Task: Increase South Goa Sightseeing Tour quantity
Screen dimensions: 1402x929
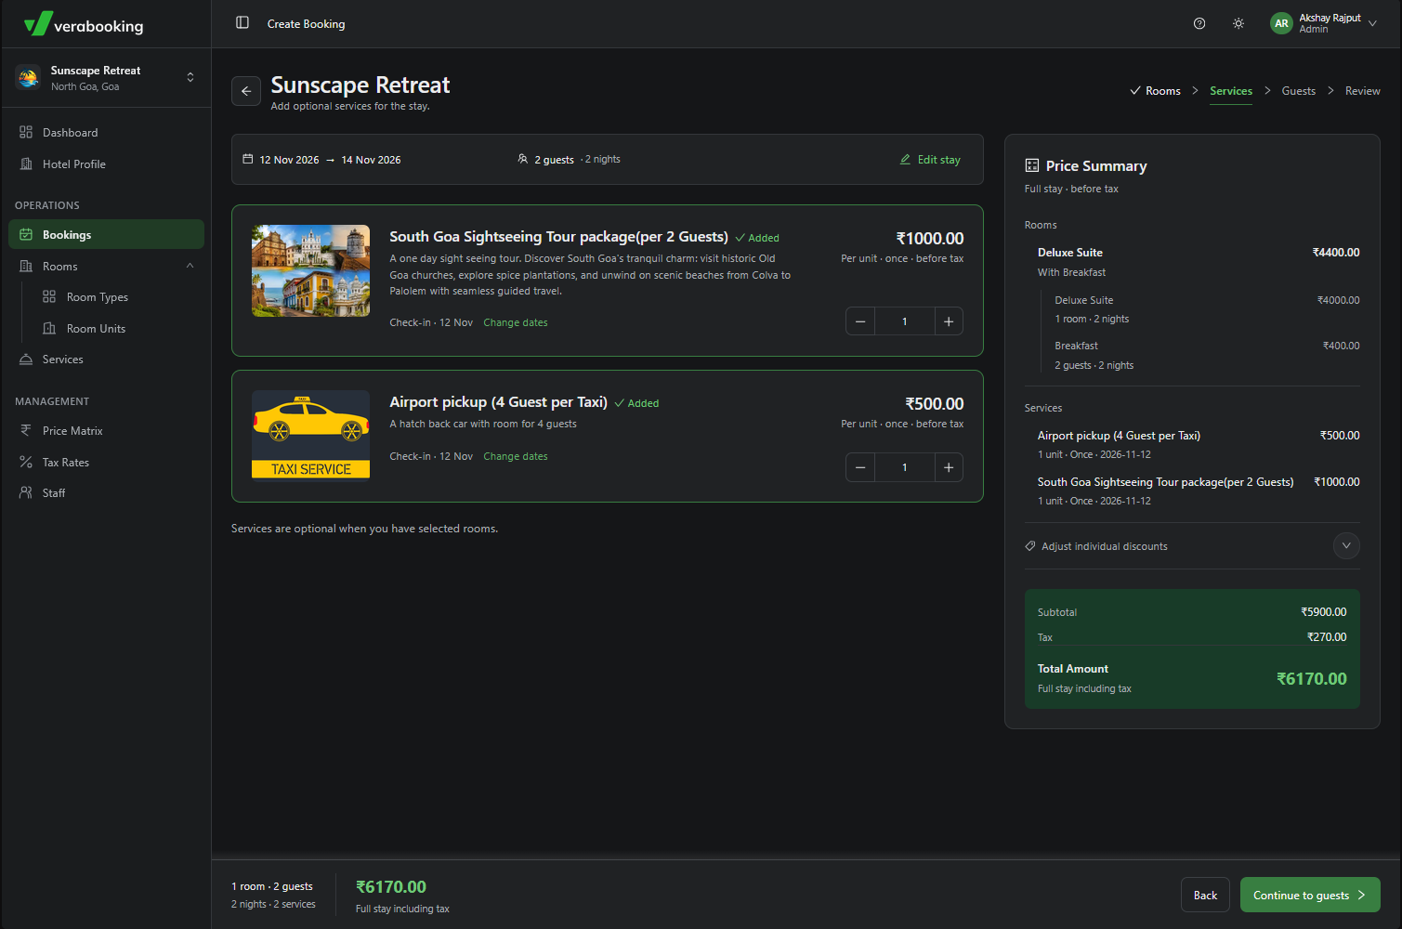Action: coord(949,321)
